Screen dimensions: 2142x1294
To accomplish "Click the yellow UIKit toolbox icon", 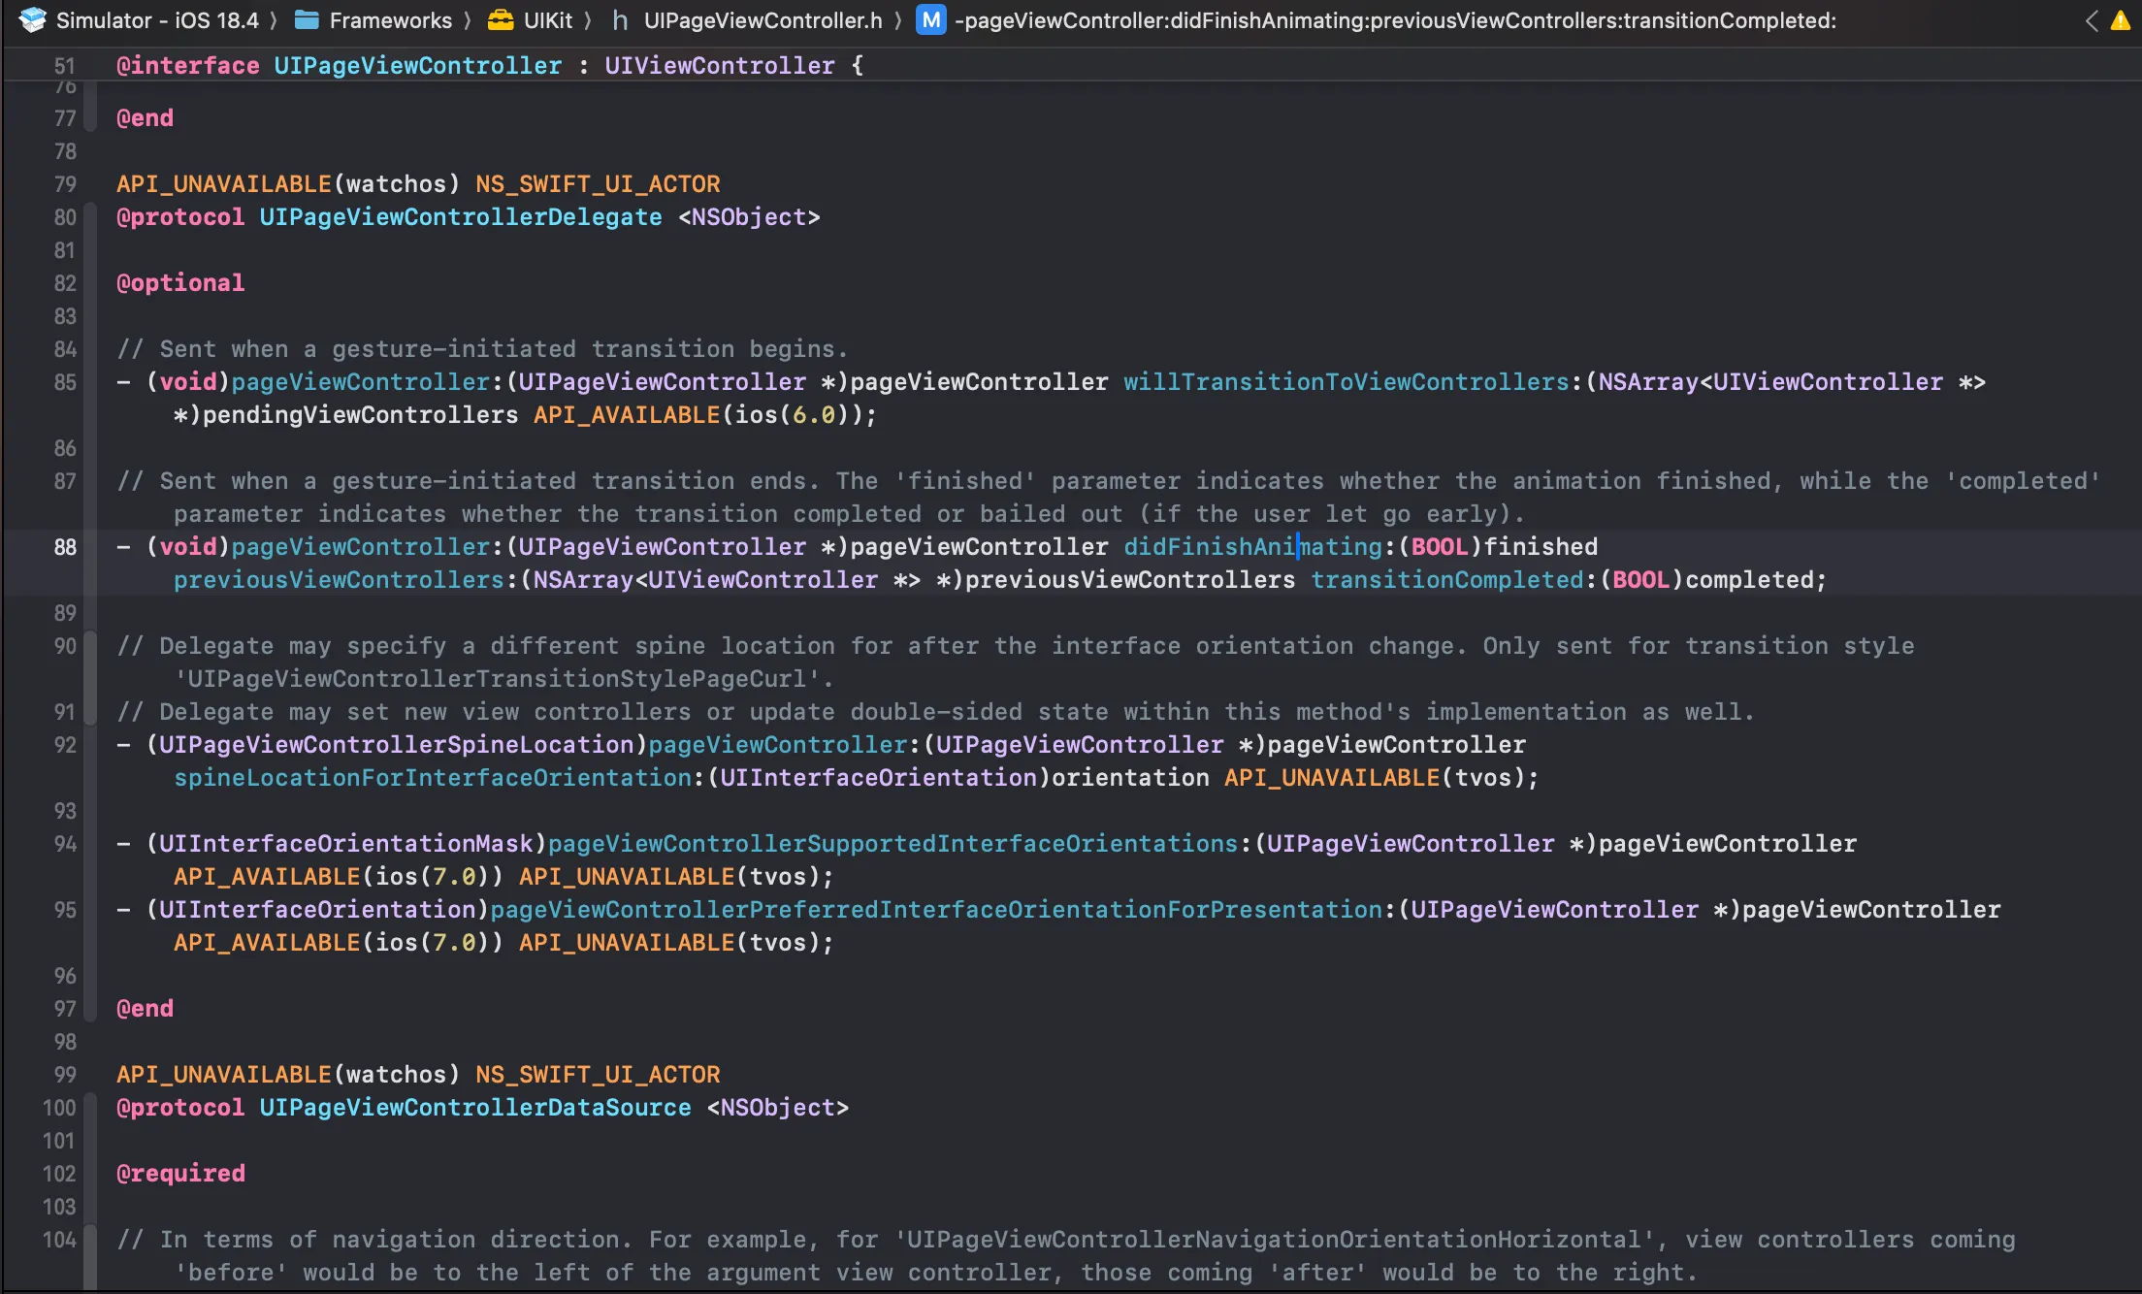I will click(x=501, y=20).
